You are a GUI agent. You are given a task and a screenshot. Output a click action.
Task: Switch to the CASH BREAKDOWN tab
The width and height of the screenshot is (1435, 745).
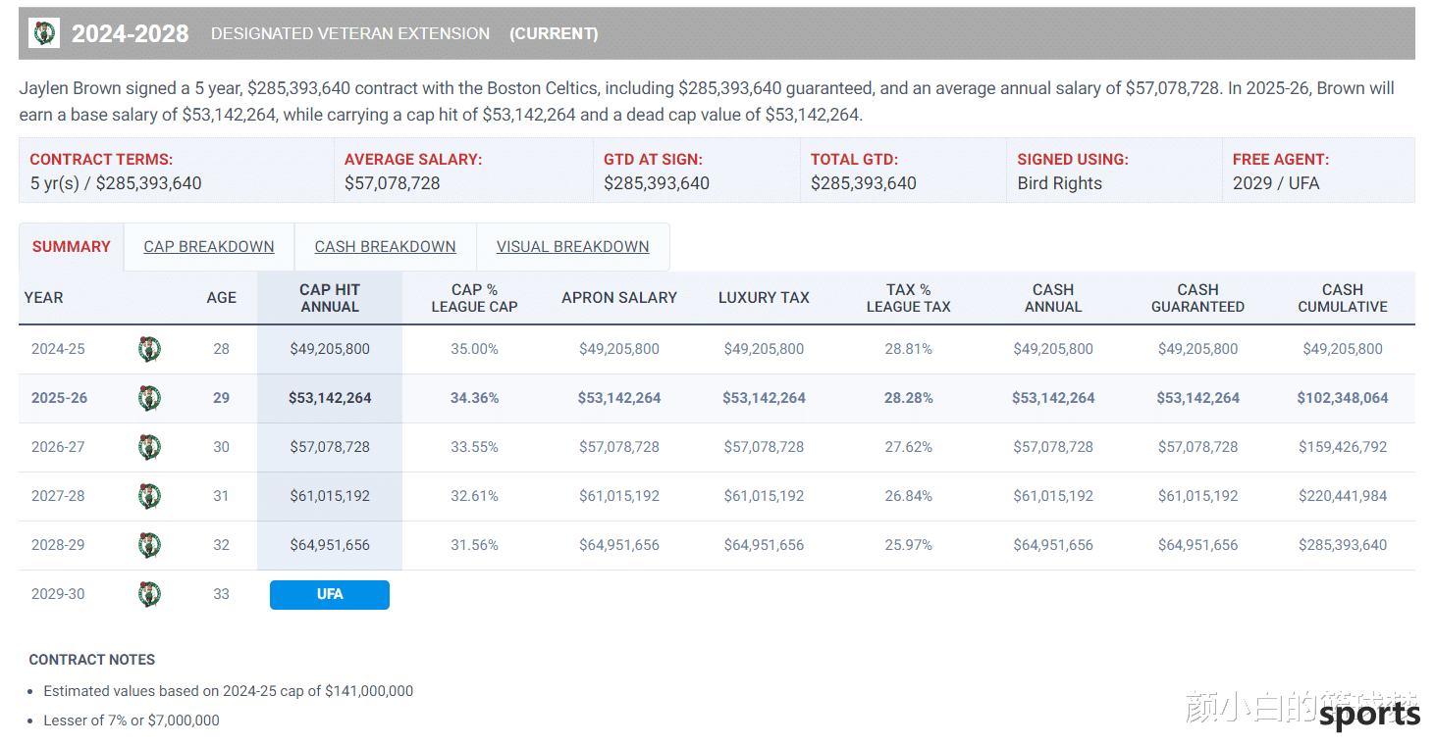pos(386,247)
